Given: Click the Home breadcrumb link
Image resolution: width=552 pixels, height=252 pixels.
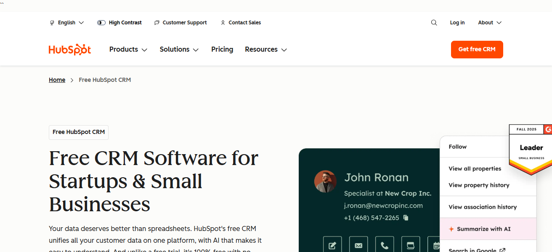Looking at the screenshot, I should pos(57,79).
